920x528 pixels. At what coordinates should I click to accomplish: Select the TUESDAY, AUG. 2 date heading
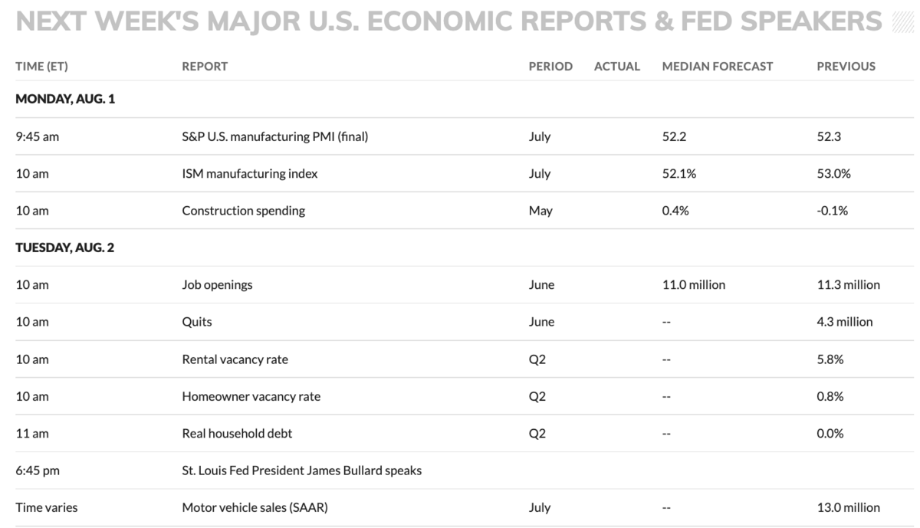(65, 248)
